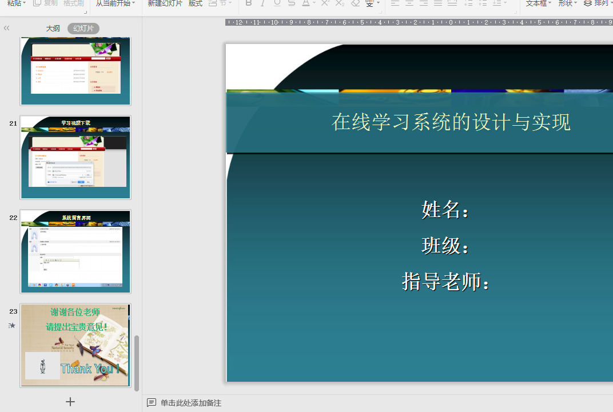Toggle underline formatting
This screenshot has width=613, height=412.
pyautogui.click(x=277, y=3)
